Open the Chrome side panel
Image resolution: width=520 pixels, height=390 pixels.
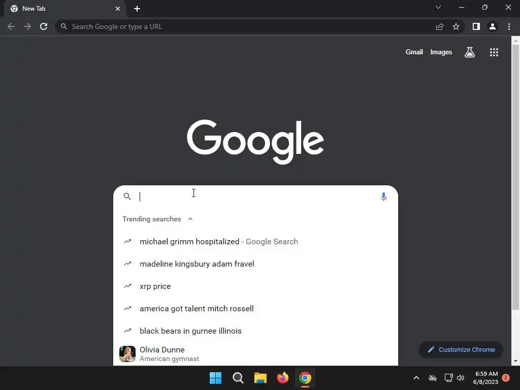(476, 26)
